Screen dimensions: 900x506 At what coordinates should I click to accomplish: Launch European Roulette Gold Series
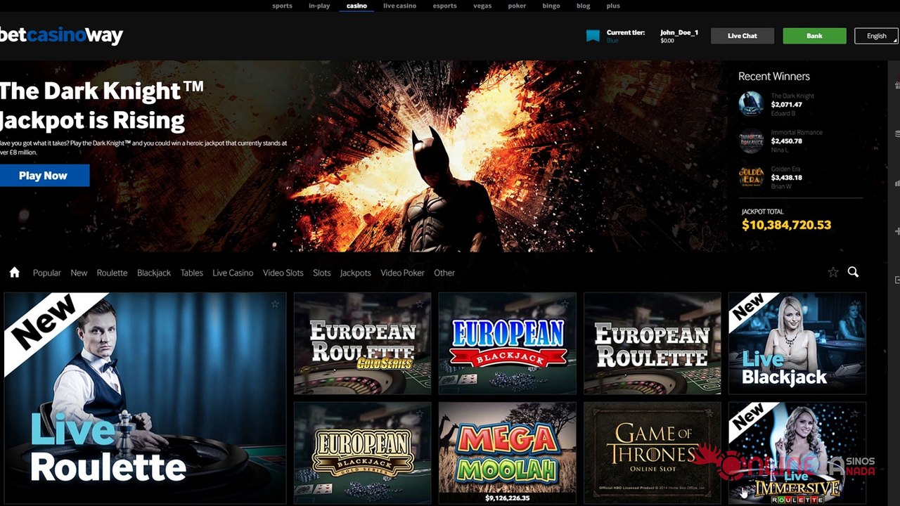(x=362, y=344)
